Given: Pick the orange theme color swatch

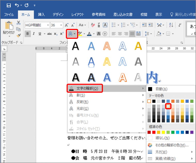Looking at the screenshot, I should click(x=173, y=101).
